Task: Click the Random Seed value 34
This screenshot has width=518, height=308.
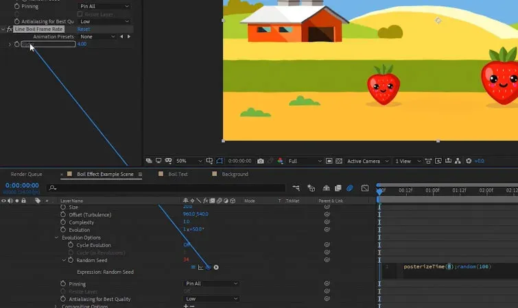Action: pyautogui.click(x=186, y=259)
